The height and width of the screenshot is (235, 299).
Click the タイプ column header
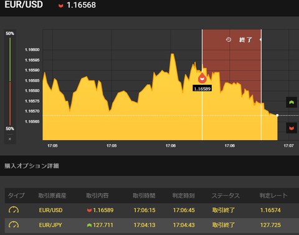[x=16, y=195]
